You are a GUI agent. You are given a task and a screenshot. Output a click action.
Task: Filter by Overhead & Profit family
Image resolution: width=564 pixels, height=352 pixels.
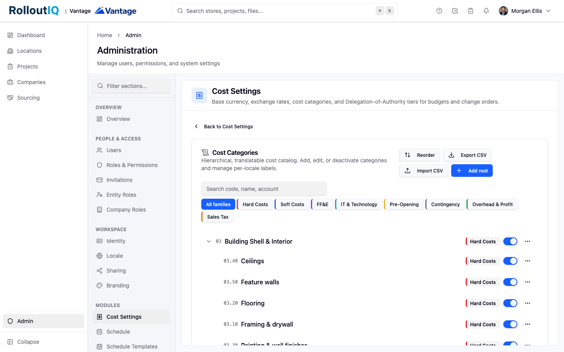pyautogui.click(x=492, y=204)
